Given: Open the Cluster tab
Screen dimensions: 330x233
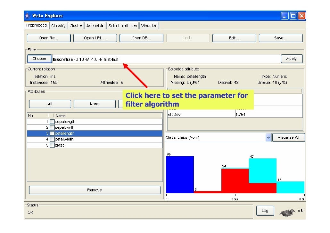Looking at the screenshot, I should (76, 26).
